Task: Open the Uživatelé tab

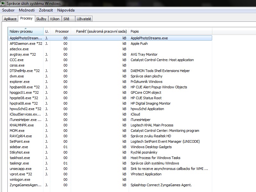Action: pos(84,19)
